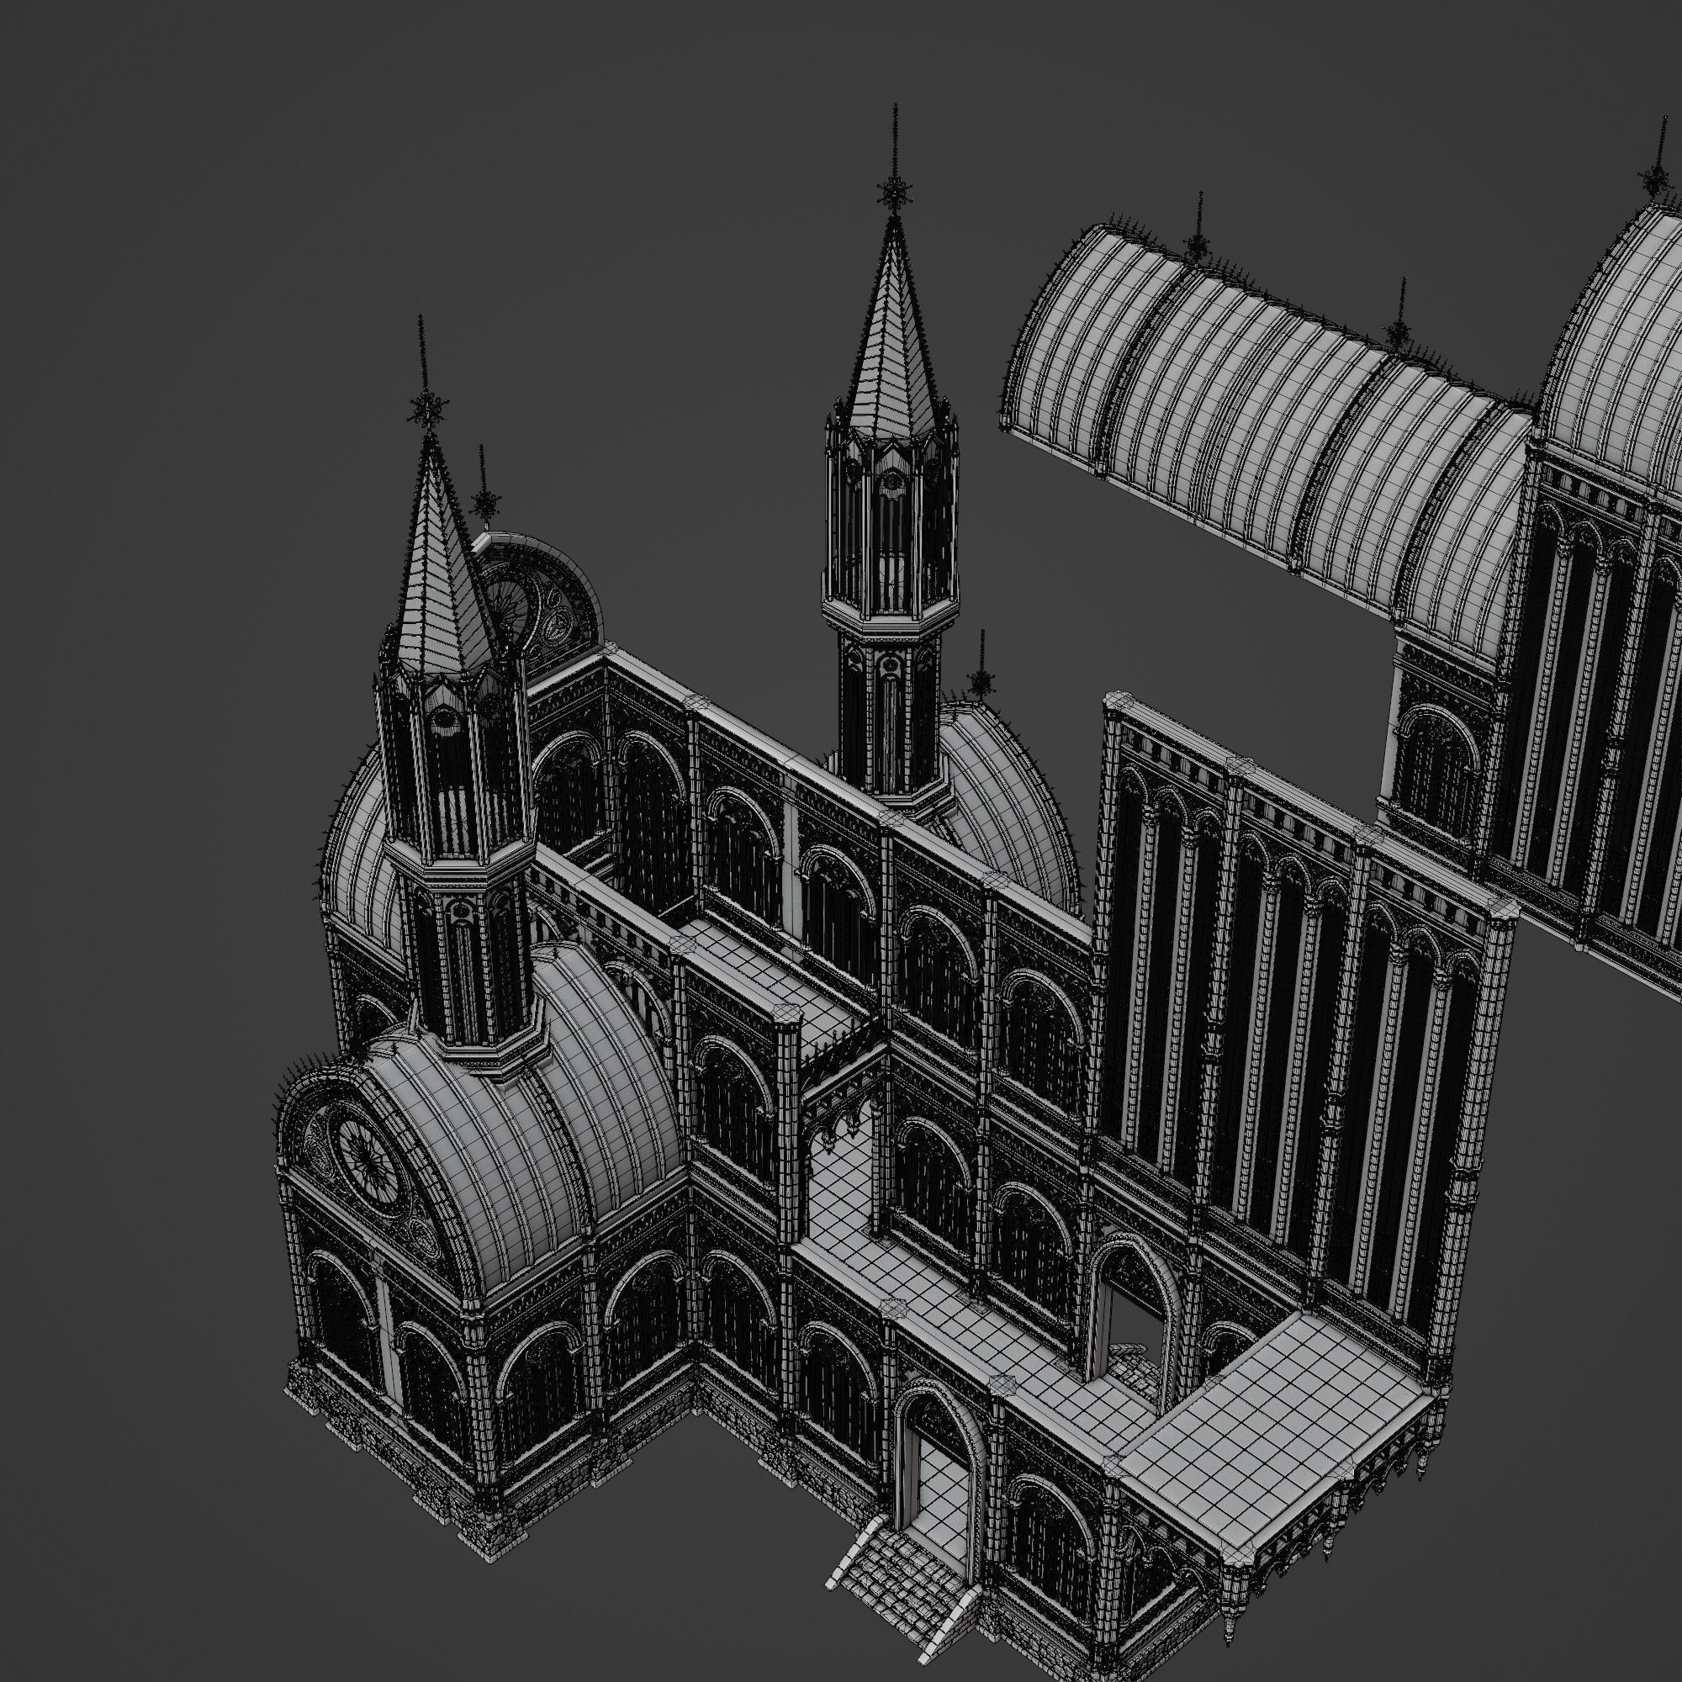Select the left tower's octagonal belfry section
The height and width of the screenshot is (1682, 1682).
coord(454,766)
